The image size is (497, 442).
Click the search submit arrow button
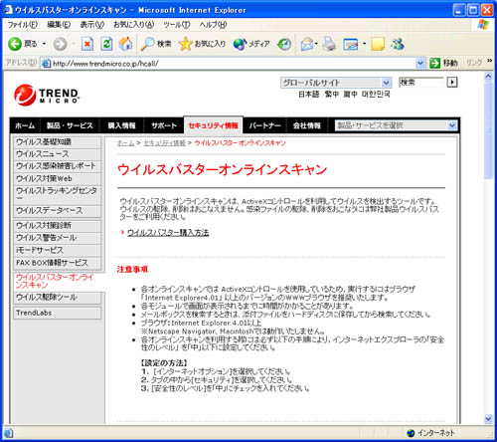(452, 82)
